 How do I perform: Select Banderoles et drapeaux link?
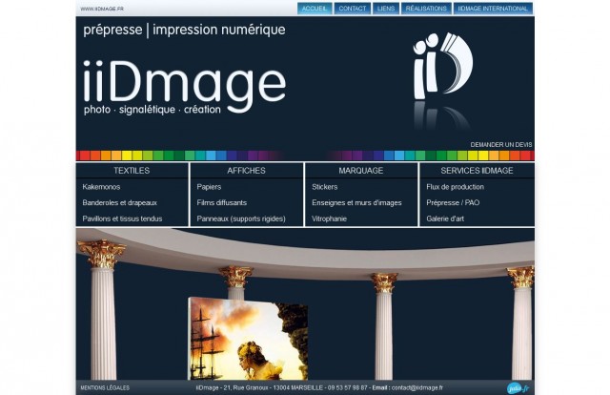119,202
